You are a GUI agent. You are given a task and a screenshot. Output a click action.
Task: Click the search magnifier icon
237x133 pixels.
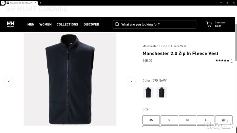tap(117, 24)
